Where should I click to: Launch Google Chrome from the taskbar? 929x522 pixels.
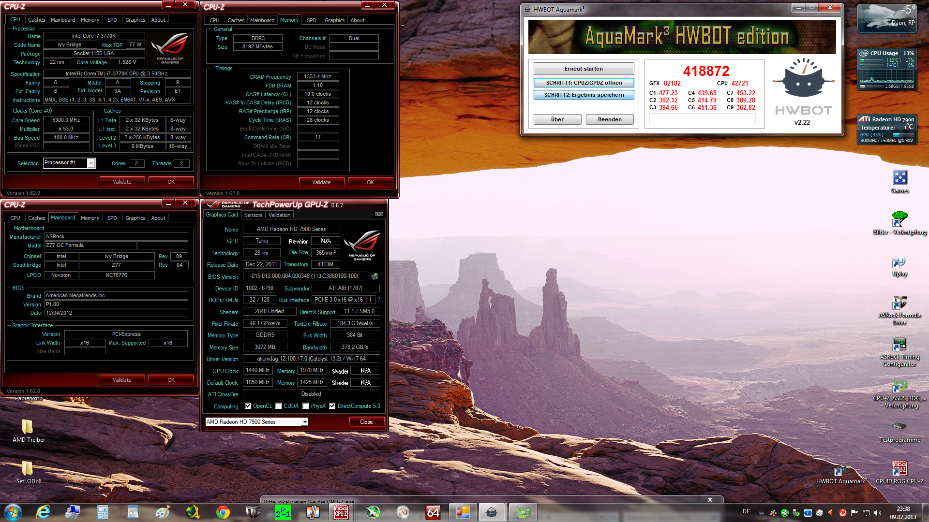coord(223,512)
